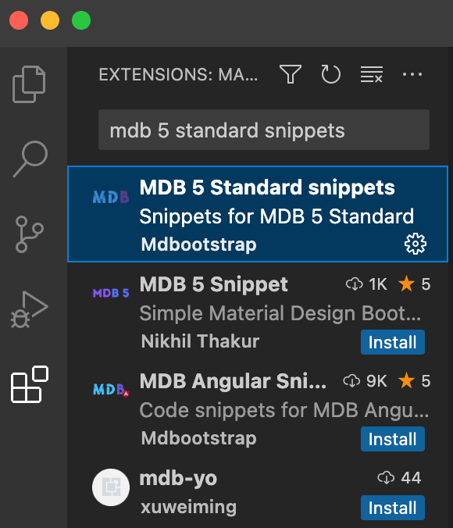Image resolution: width=453 pixels, height=528 pixels.
Task: Install the MDB 5 Snippet extension
Action: (393, 342)
